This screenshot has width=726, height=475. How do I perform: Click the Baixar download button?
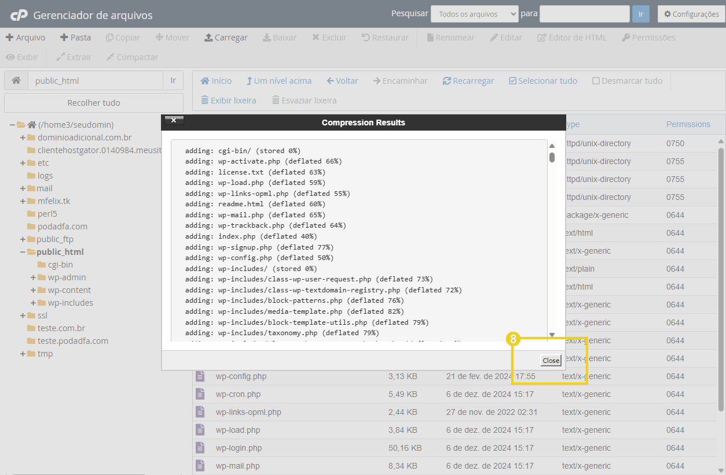click(x=279, y=38)
